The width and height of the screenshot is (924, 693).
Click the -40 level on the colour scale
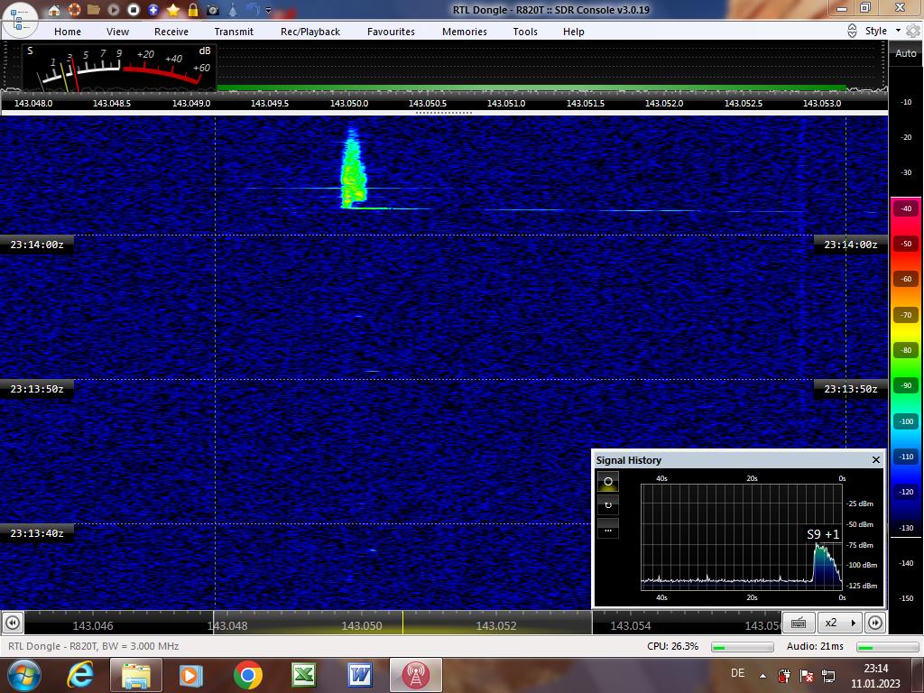[x=906, y=208]
